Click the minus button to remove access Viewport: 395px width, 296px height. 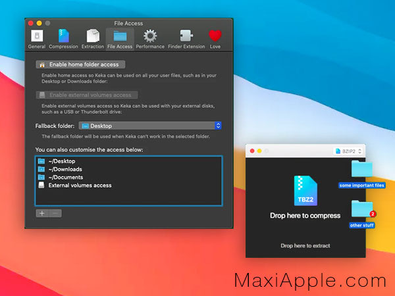pos(55,213)
